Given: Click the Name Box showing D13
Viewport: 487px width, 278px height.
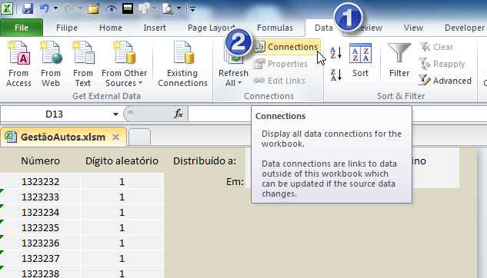Looking at the screenshot, I should tap(55, 114).
